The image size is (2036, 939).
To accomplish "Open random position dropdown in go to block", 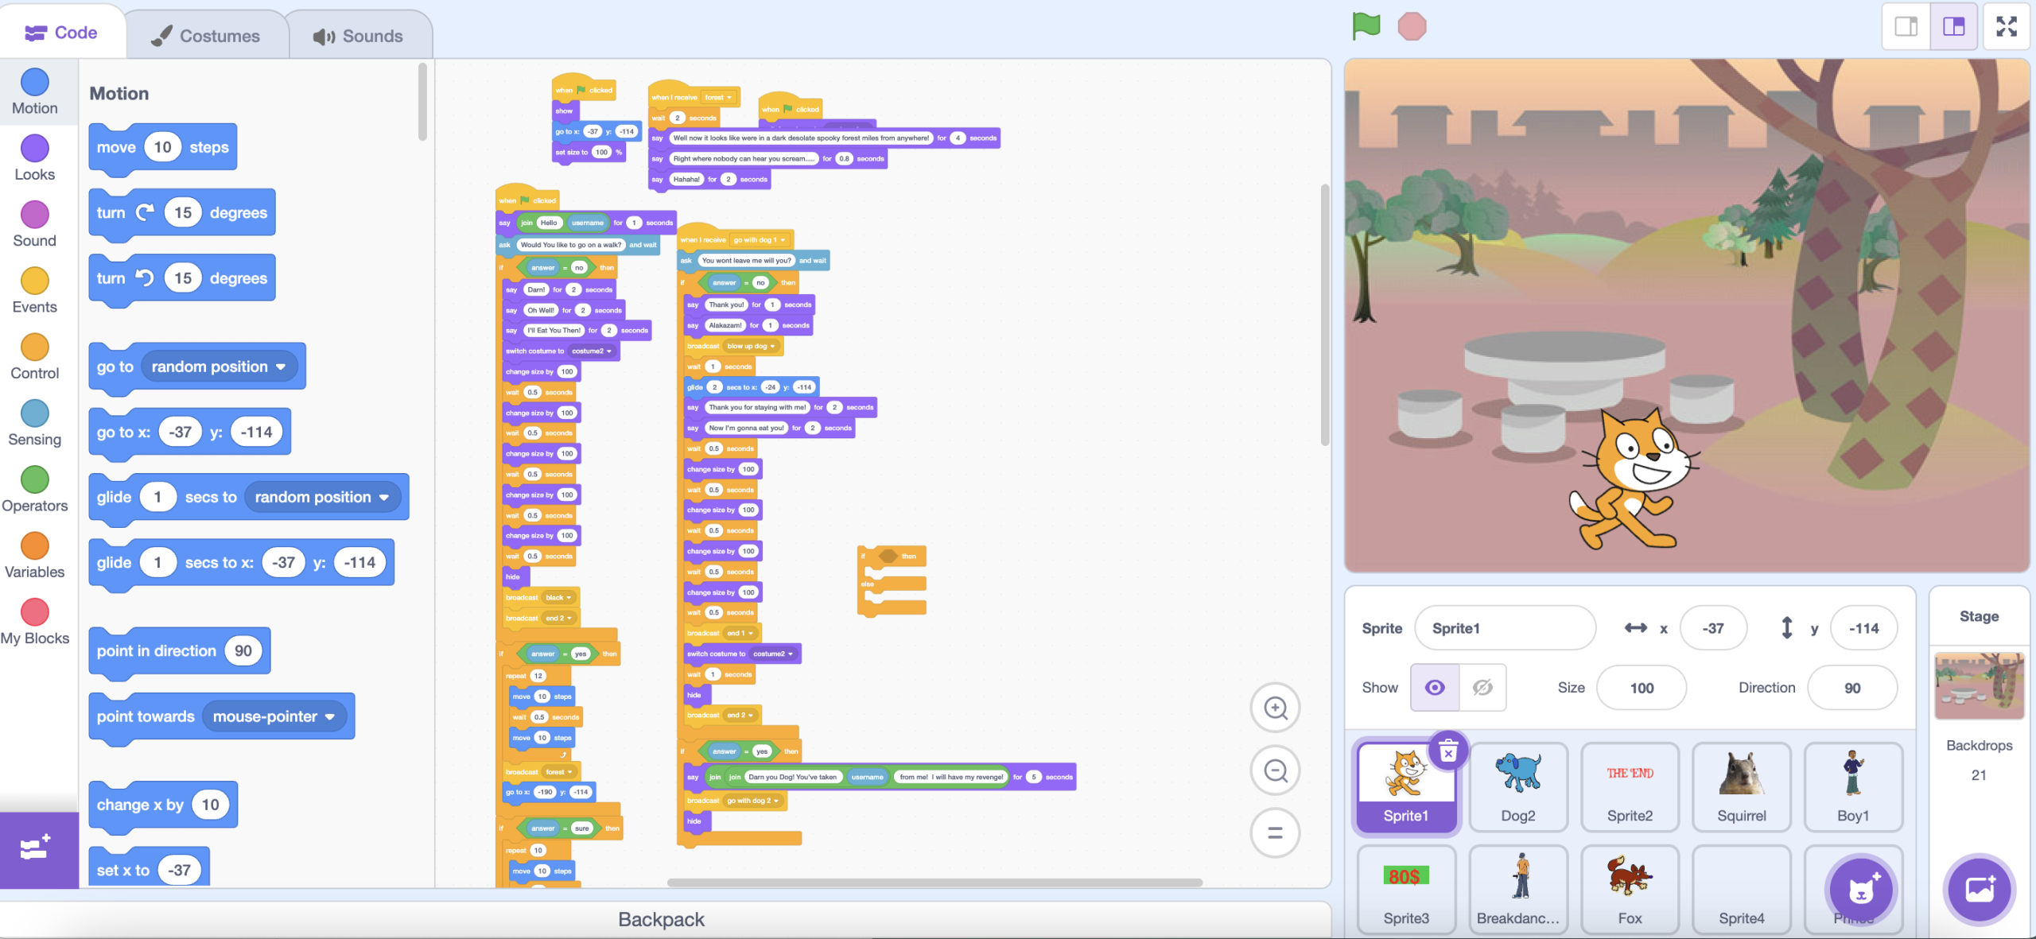I will [x=220, y=367].
